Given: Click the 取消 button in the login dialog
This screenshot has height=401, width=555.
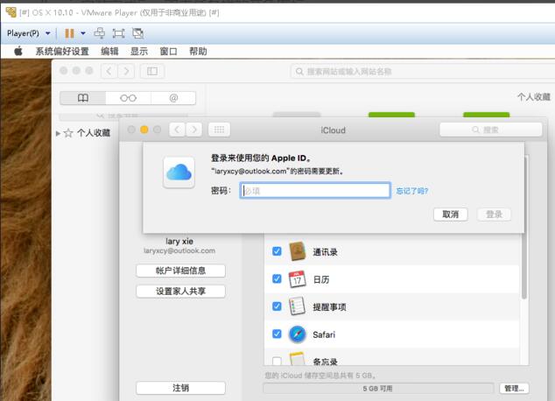Looking at the screenshot, I should (x=450, y=215).
